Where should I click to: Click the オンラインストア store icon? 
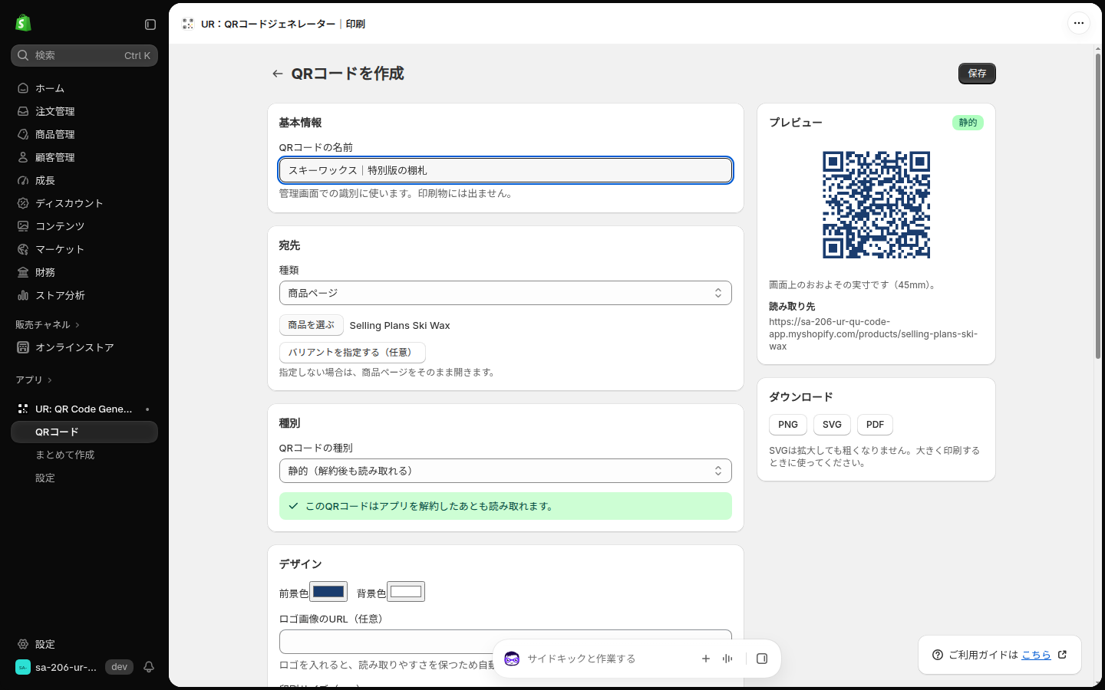(23, 347)
